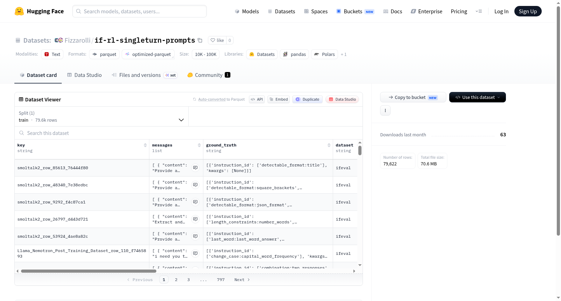Open the Models menu item

click(247, 12)
